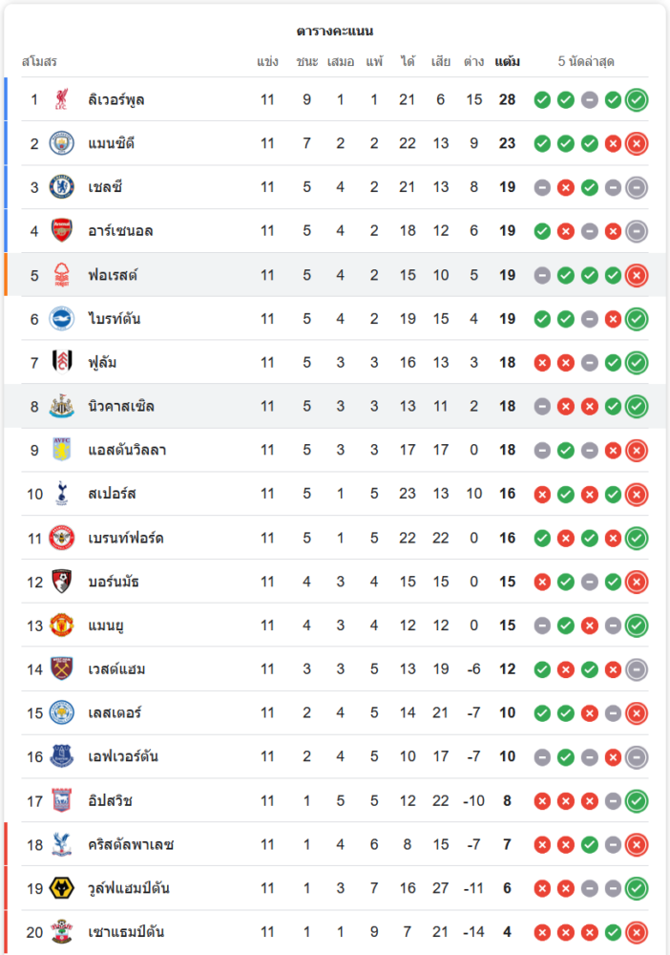Click Liverpool's latest match win indicator

637,99
